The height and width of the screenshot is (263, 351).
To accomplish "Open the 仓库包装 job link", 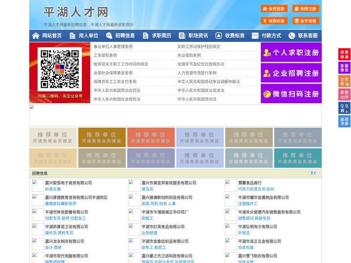I will [x=246, y=247].
